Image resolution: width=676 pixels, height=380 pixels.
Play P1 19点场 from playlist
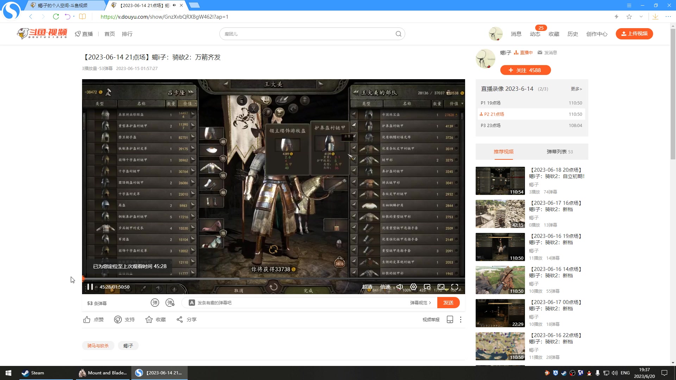pos(531,103)
